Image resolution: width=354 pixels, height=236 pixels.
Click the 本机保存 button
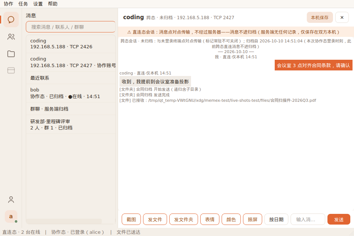(319, 17)
